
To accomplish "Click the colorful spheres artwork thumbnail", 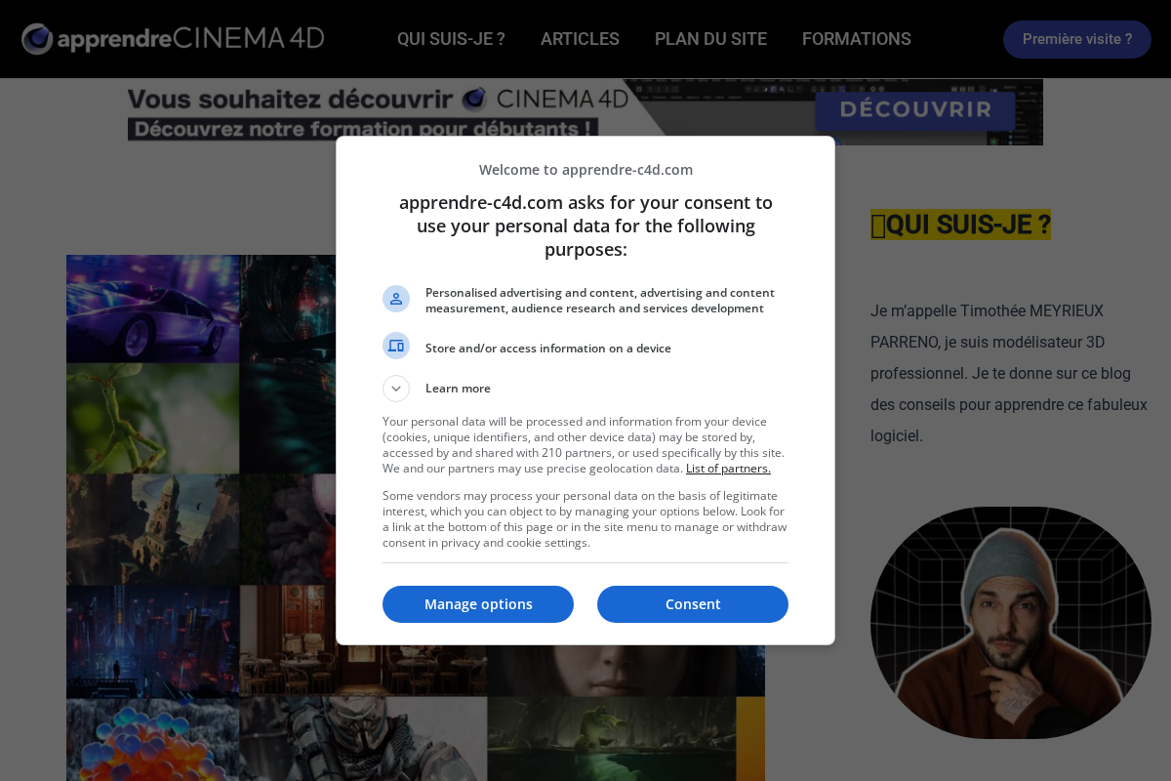I will click(x=153, y=739).
